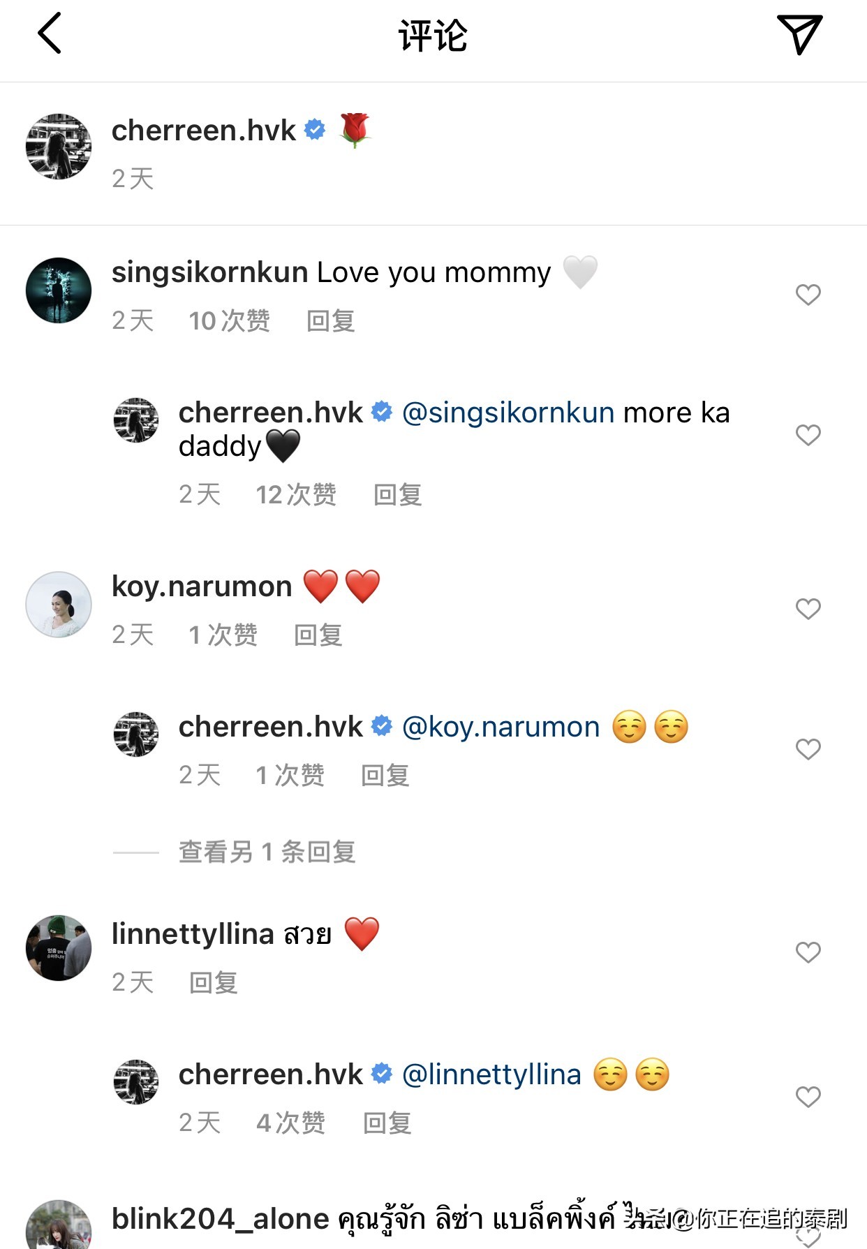Like koy.narumon's red hearts comment
Image resolution: width=867 pixels, height=1249 pixels.
point(808,609)
